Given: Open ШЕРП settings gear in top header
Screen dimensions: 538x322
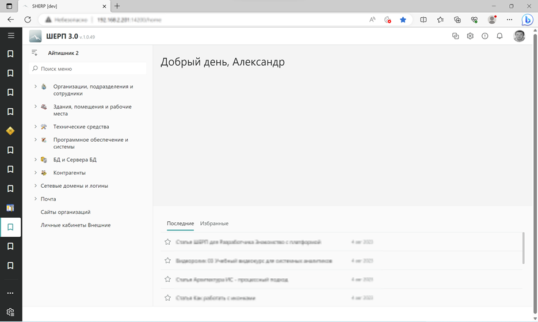Looking at the screenshot, I should pos(470,36).
